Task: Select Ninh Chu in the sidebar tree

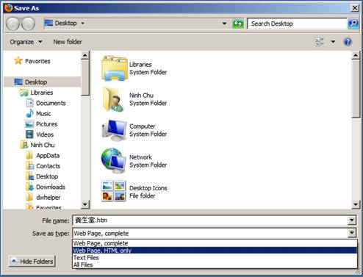Action: click(x=37, y=145)
